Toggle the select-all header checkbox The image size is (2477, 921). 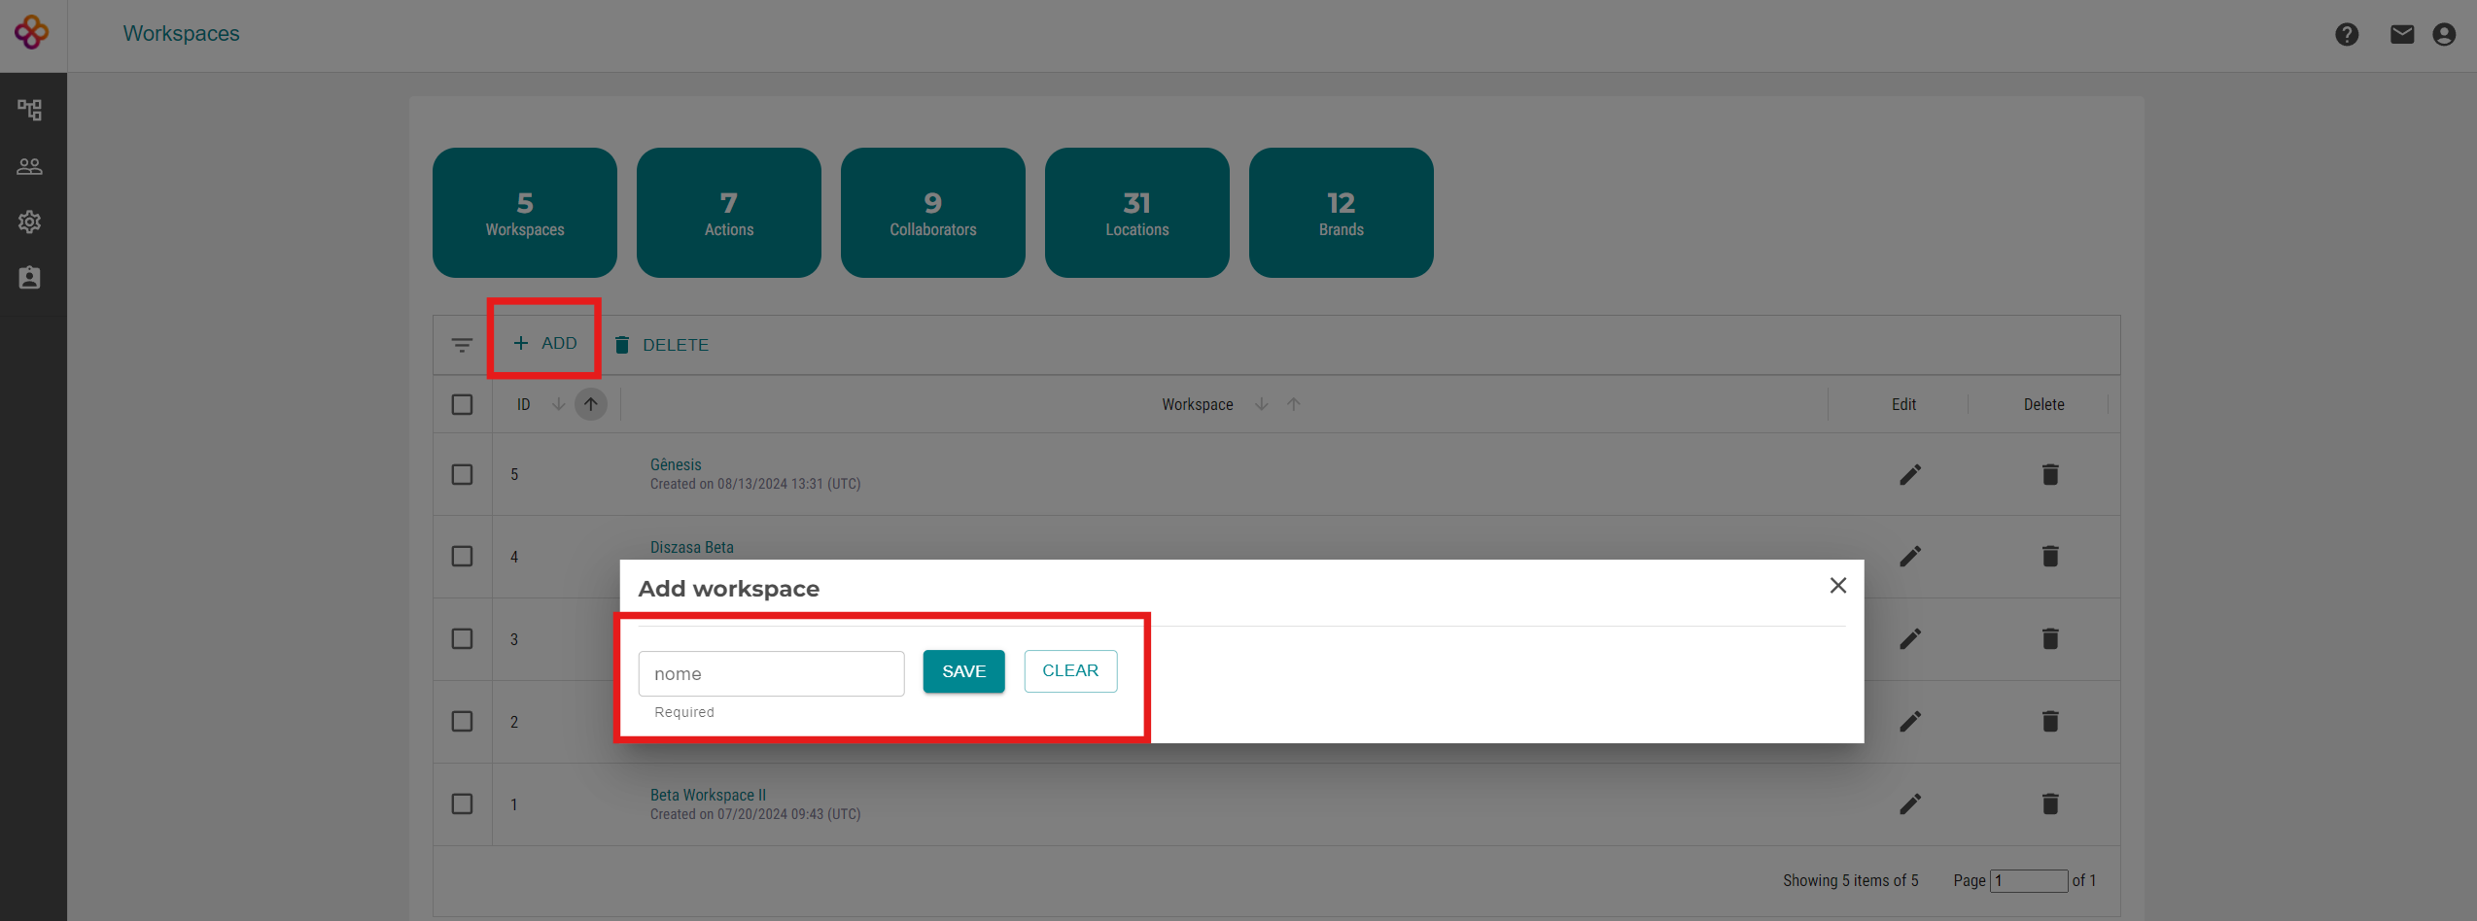[x=462, y=404]
